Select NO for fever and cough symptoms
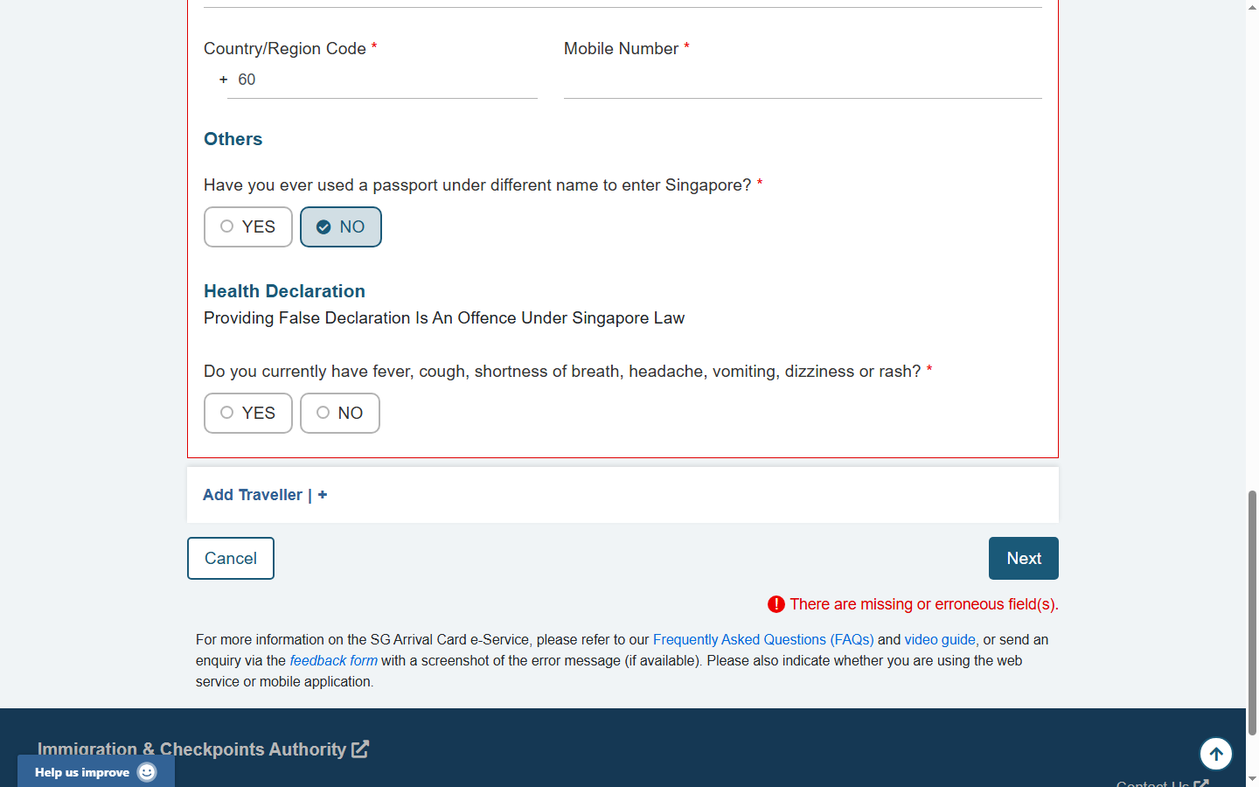 point(340,414)
